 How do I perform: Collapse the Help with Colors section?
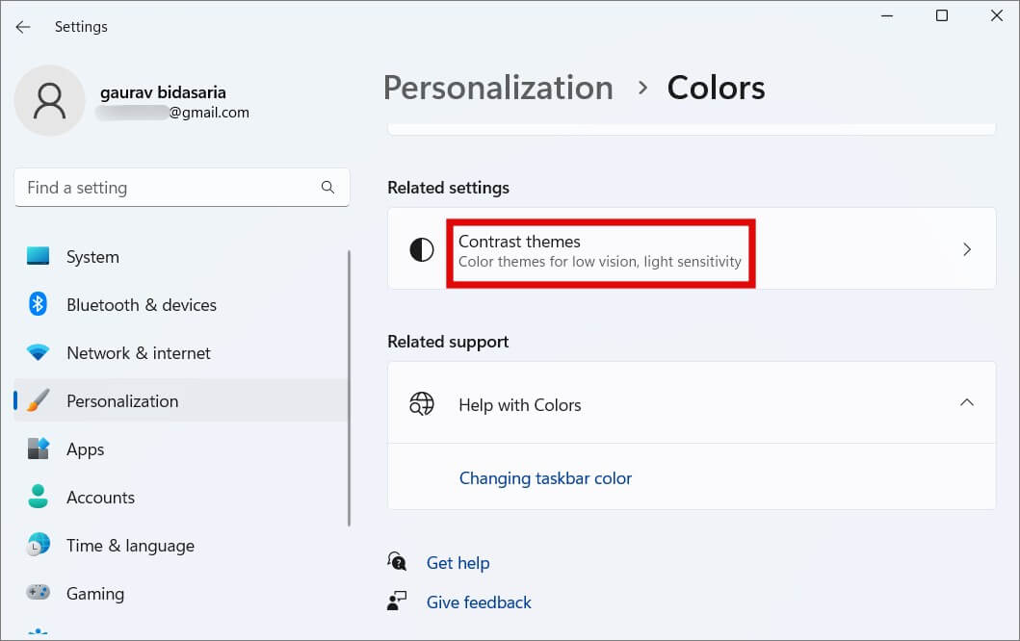click(967, 402)
